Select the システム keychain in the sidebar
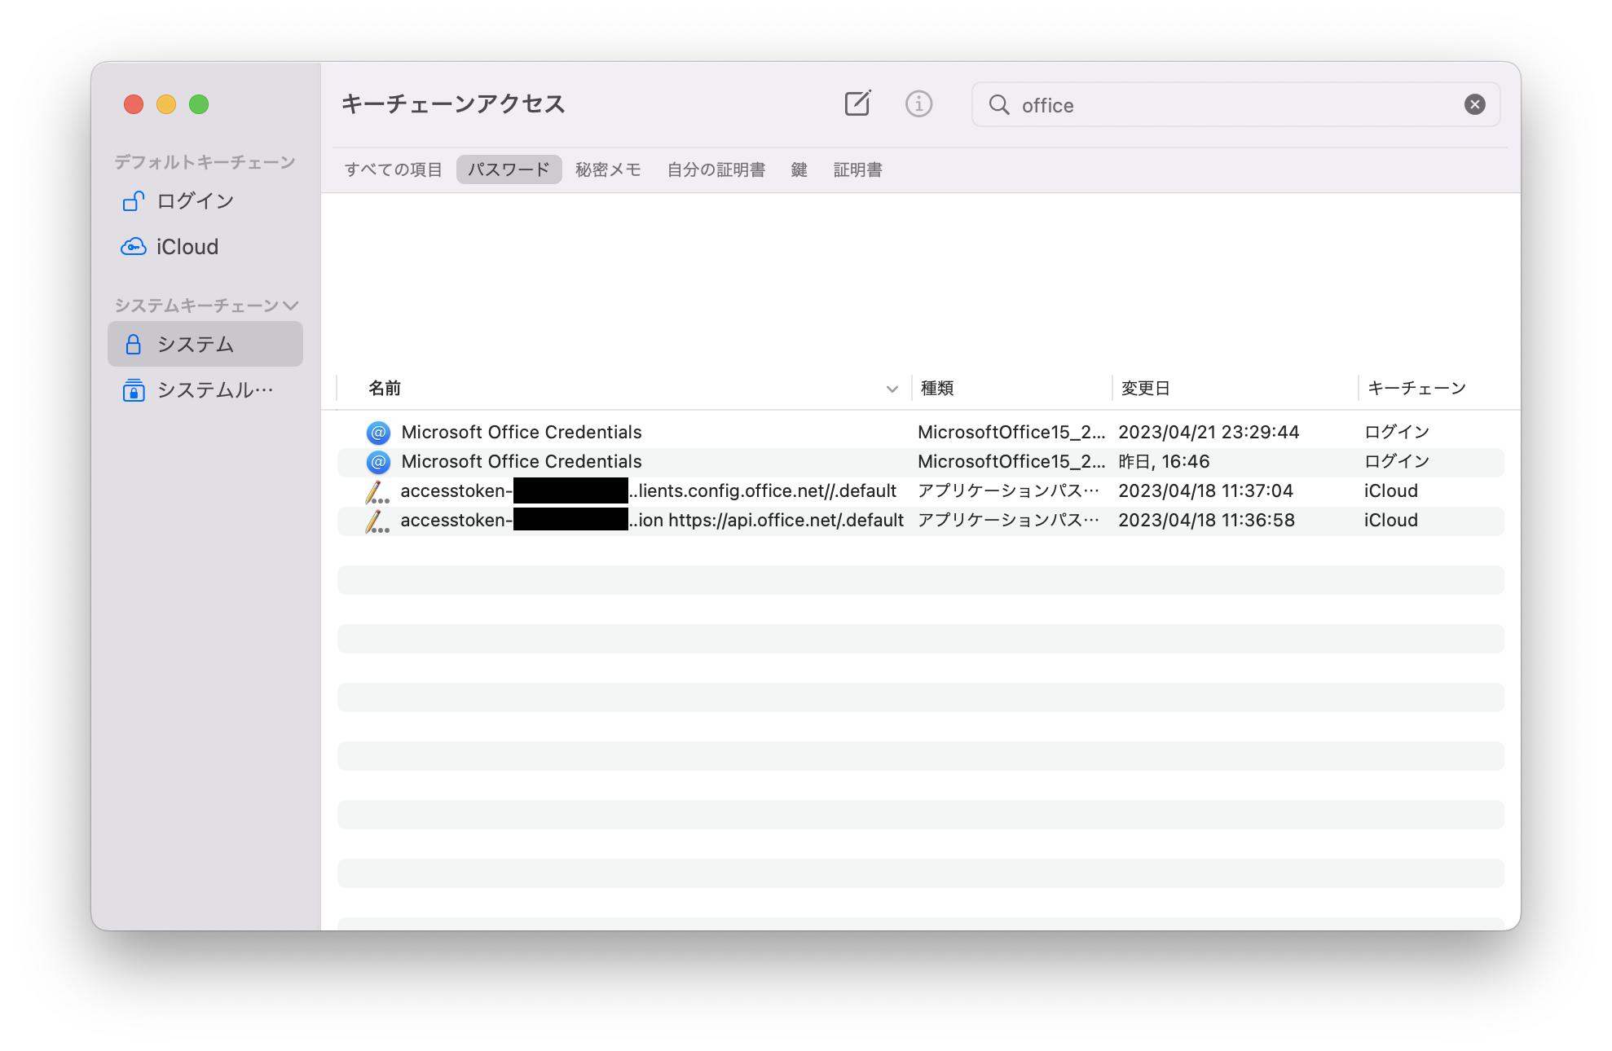1612x1051 pixels. [x=205, y=344]
